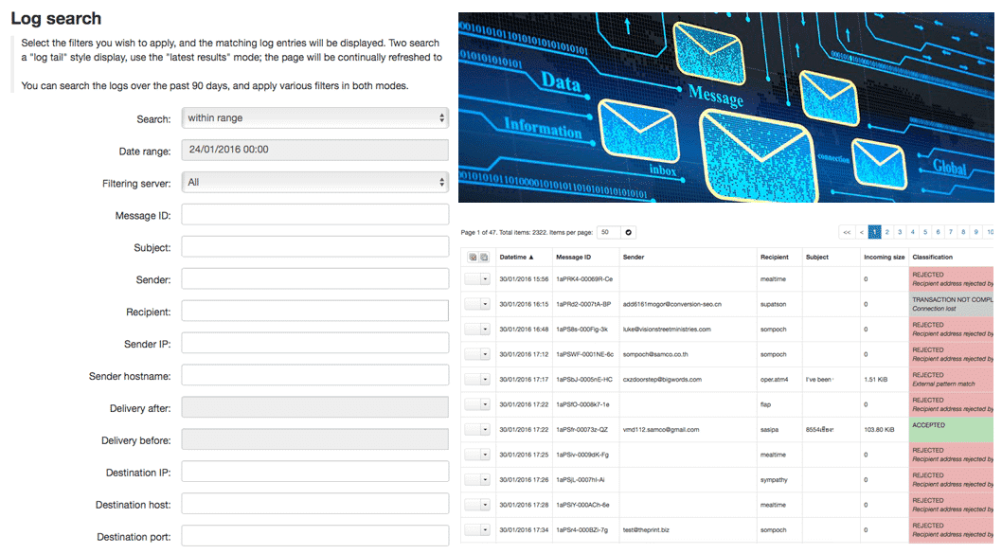Image resolution: width=1002 pixels, height=554 pixels.
Task: Click the deselect-all icon in table header
Action: point(484,258)
